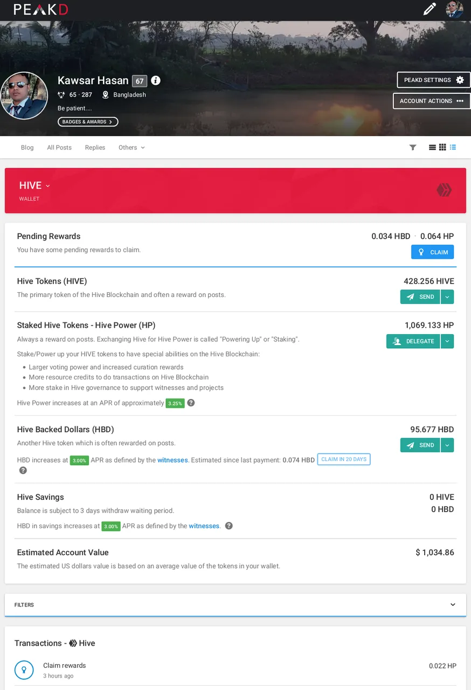Click the followers trophy icon

(61, 95)
